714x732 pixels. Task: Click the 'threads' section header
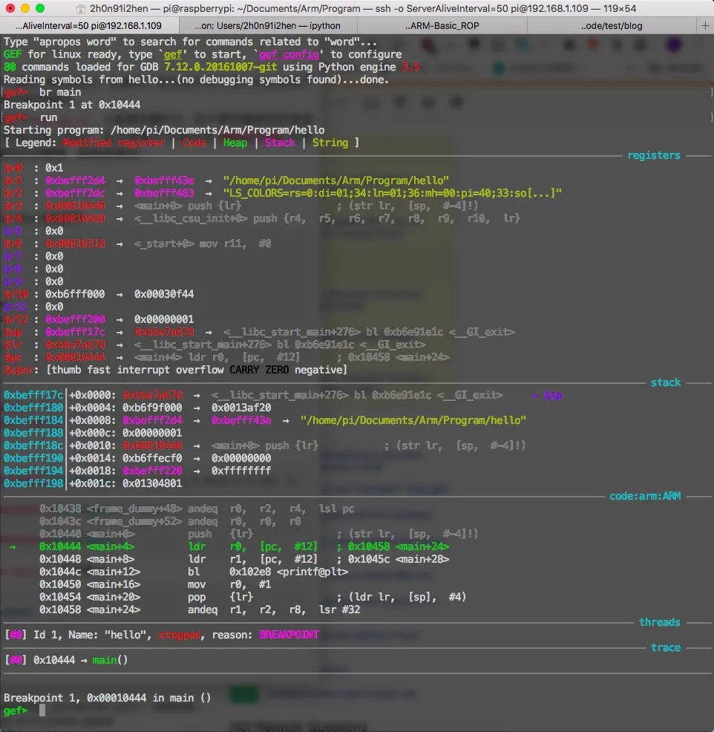coord(659,622)
